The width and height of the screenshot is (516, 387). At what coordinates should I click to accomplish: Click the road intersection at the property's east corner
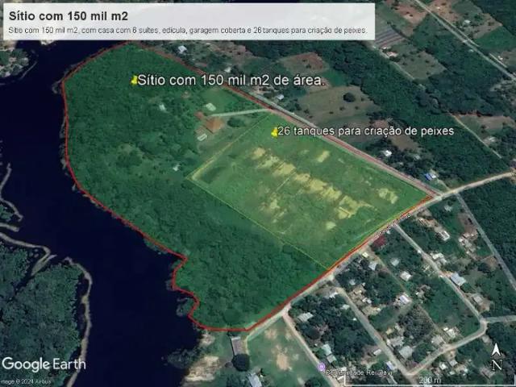point(433,196)
